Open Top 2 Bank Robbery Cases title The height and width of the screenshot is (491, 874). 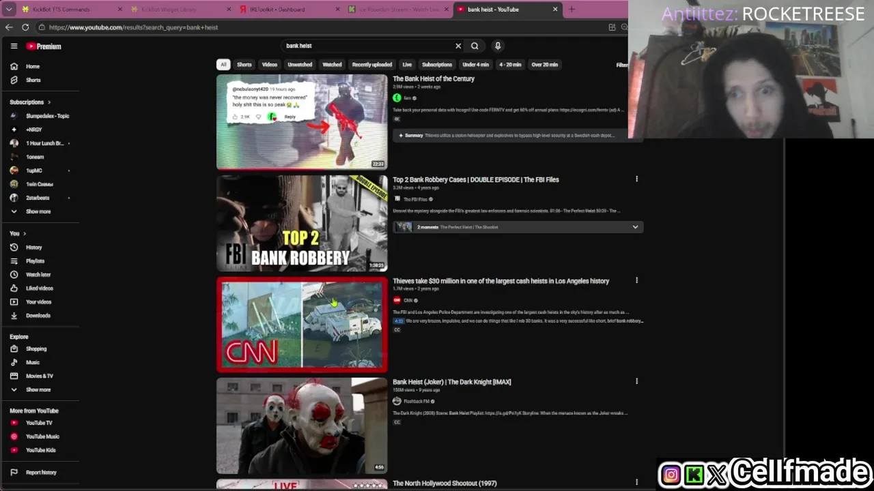[476, 179]
